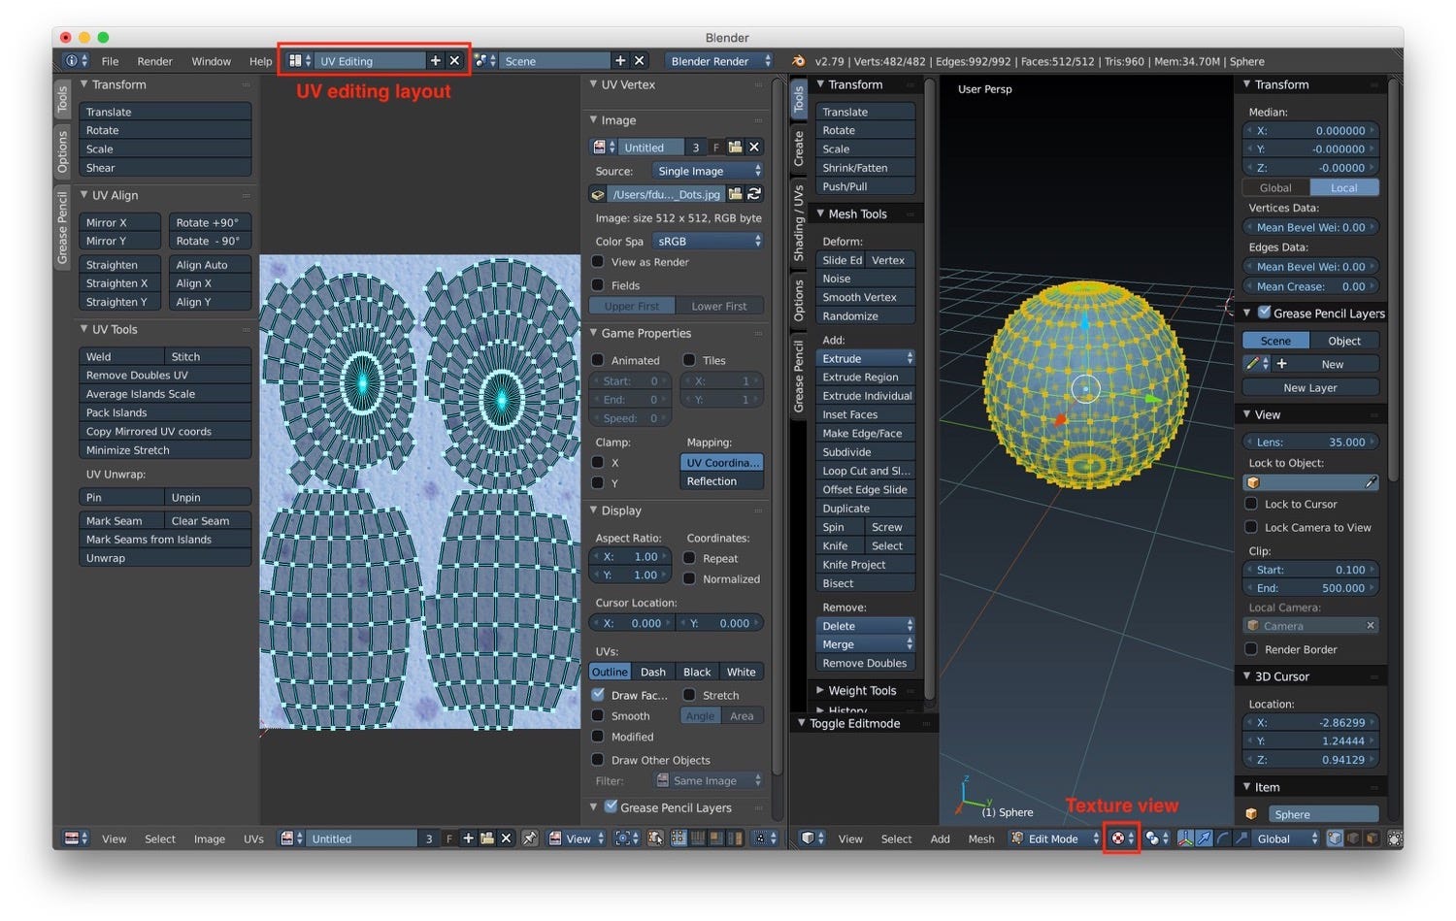Screen dimensions: 1456x921
Task: Collapse the Game Properties panel
Action: pyautogui.click(x=645, y=333)
